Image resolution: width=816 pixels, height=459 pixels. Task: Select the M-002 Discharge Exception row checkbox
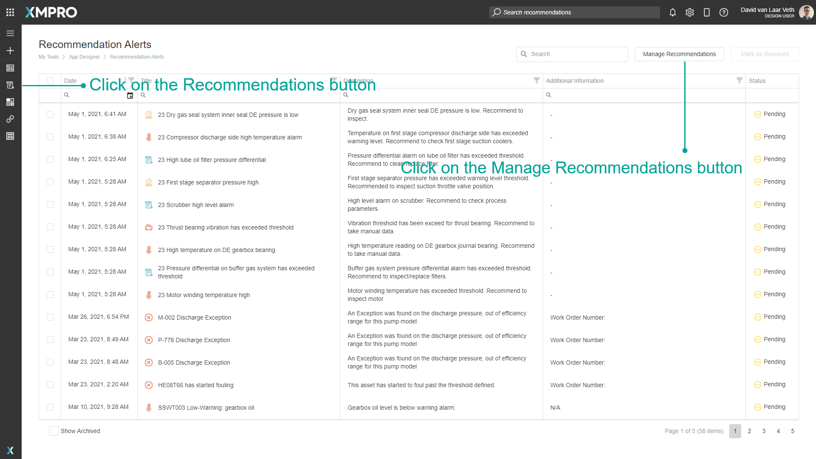click(x=50, y=317)
